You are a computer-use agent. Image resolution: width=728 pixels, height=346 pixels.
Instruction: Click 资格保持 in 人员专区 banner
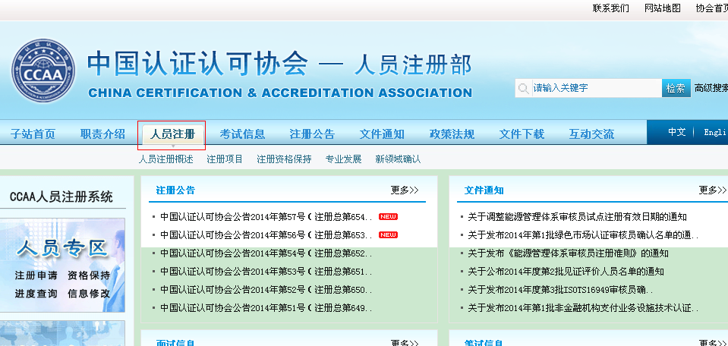pos(89,275)
